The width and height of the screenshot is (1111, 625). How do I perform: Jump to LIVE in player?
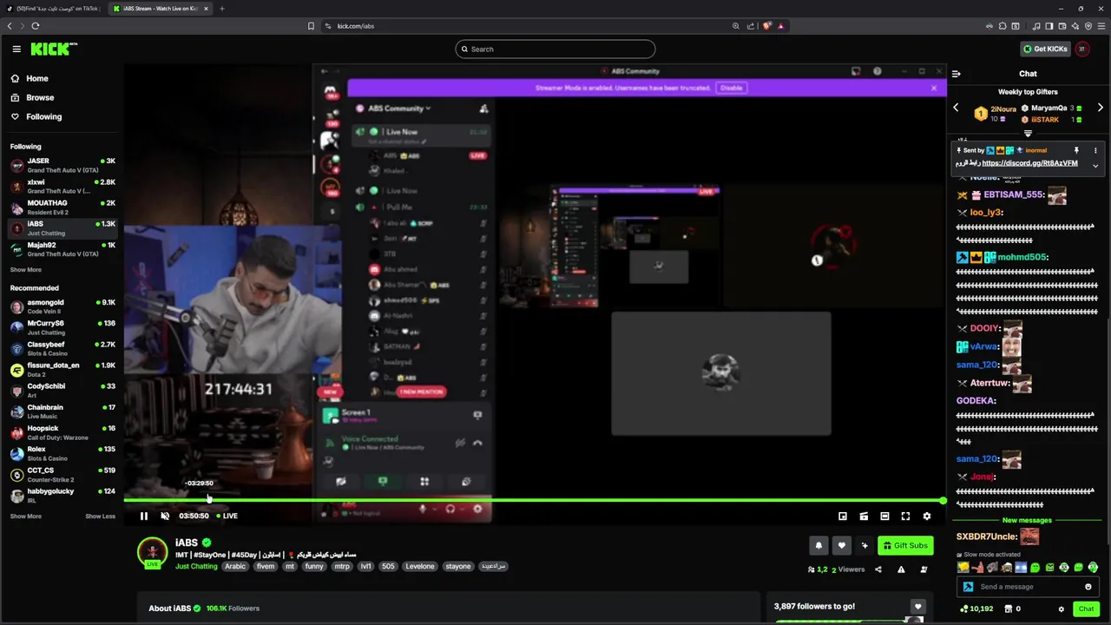(x=227, y=516)
